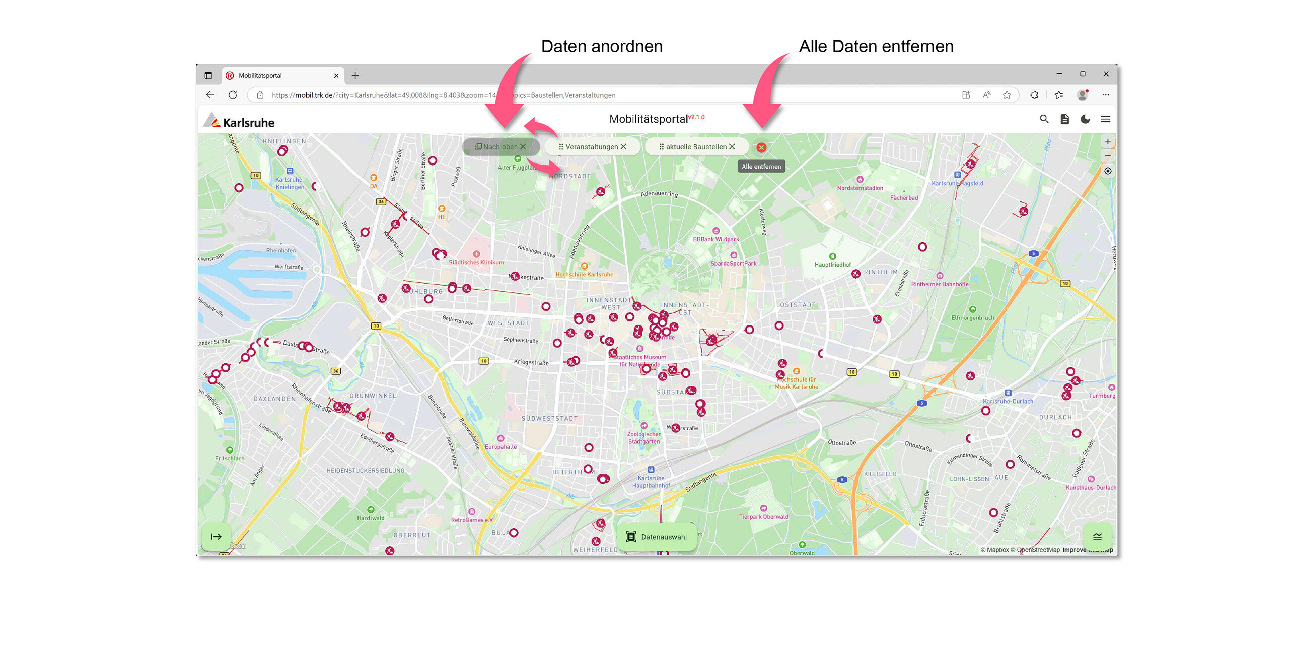Open the Datenauswahl panel
Viewport: 1289px width, 654px height.
(x=657, y=537)
